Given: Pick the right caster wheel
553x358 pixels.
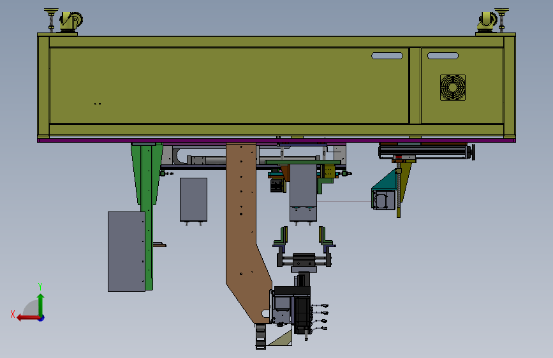Looking at the screenshot, I should tap(487, 21).
